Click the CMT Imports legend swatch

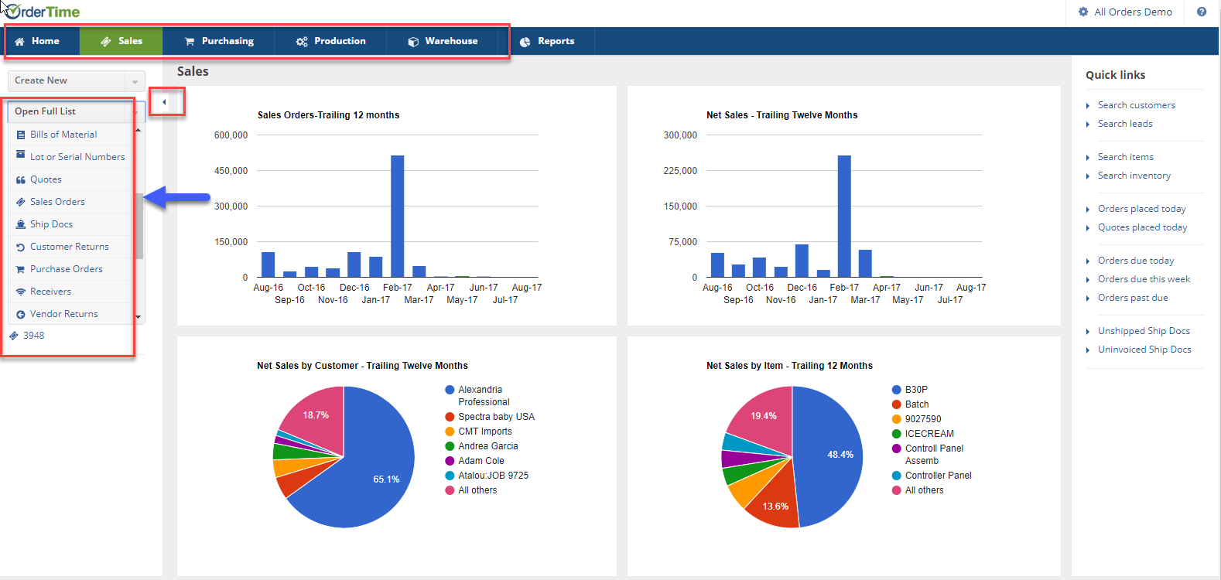(450, 432)
